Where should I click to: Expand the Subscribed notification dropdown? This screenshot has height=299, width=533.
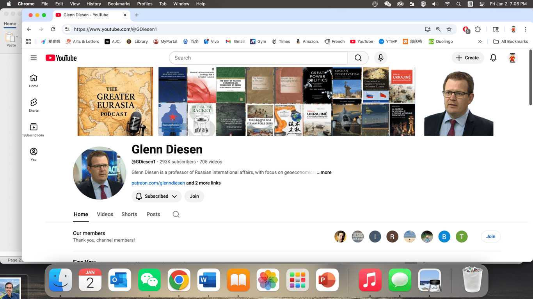pyautogui.click(x=156, y=197)
